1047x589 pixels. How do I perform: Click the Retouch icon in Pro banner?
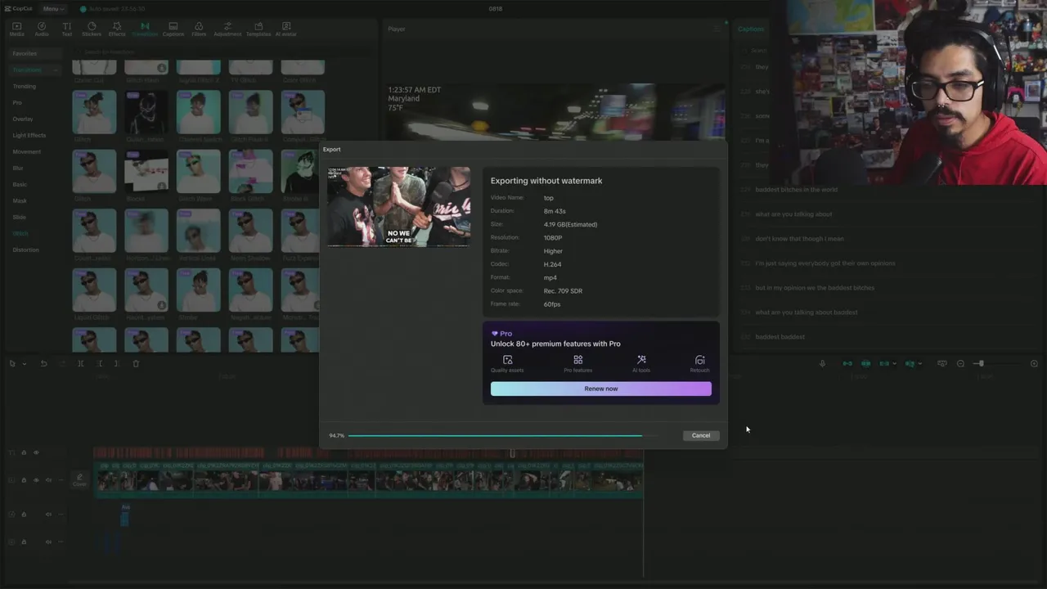point(699,360)
